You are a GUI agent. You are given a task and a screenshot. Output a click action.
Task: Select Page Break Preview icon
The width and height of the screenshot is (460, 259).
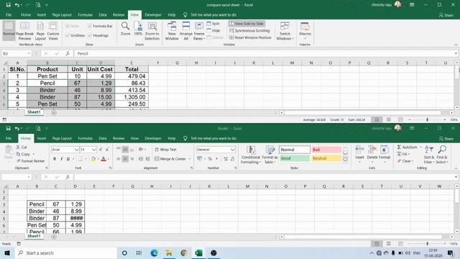(24, 26)
